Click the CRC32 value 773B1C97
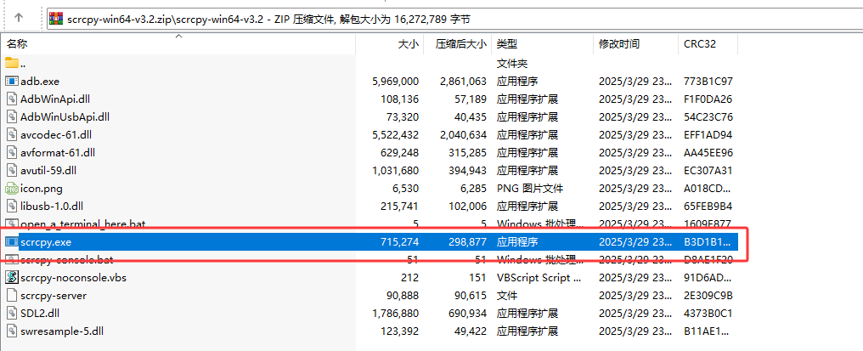 tap(708, 81)
